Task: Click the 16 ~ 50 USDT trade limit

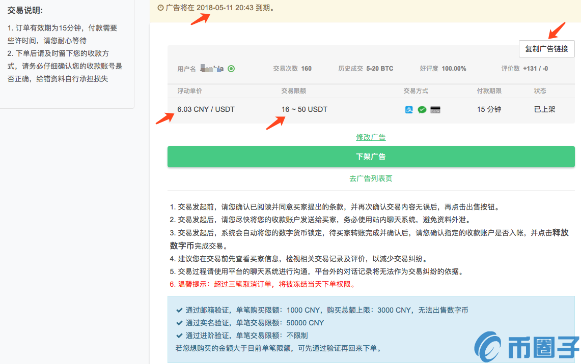Action: pos(305,109)
